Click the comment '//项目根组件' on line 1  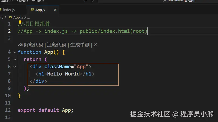pos(34,24)
